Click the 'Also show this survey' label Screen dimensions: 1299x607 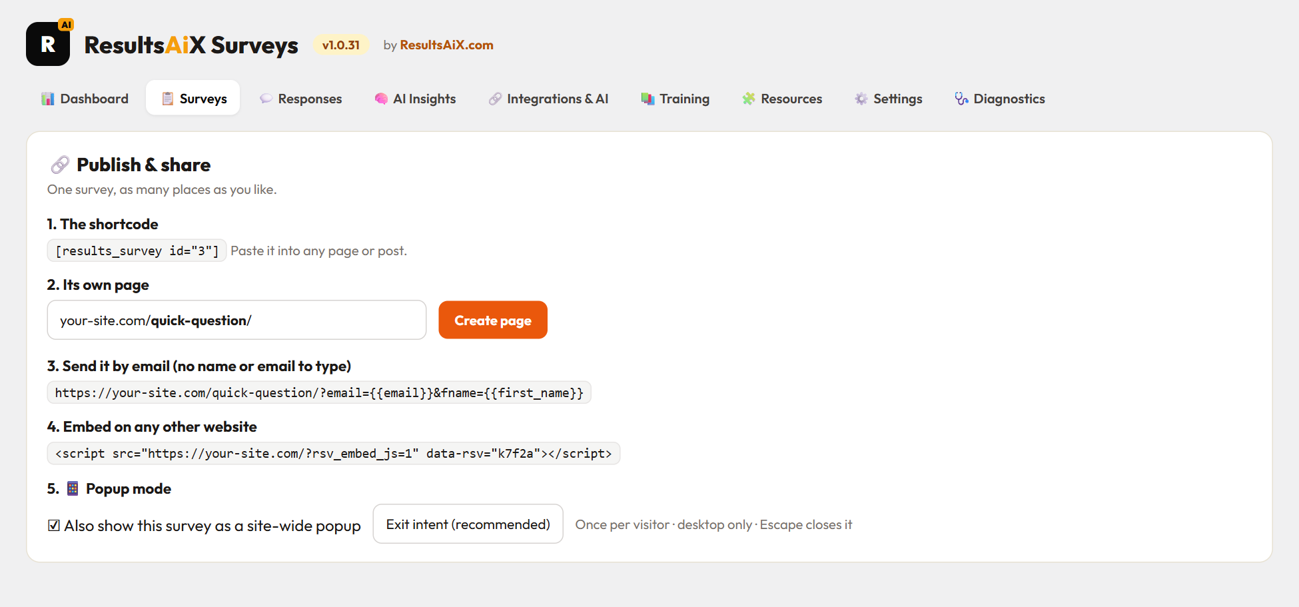(213, 526)
